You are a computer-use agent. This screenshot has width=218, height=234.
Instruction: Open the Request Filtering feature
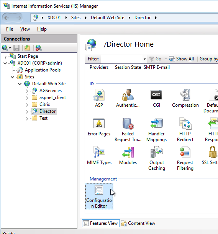click(185, 158)
